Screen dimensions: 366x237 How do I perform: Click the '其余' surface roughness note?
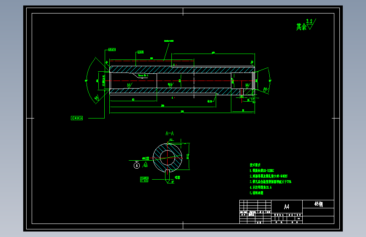point(301,27)
